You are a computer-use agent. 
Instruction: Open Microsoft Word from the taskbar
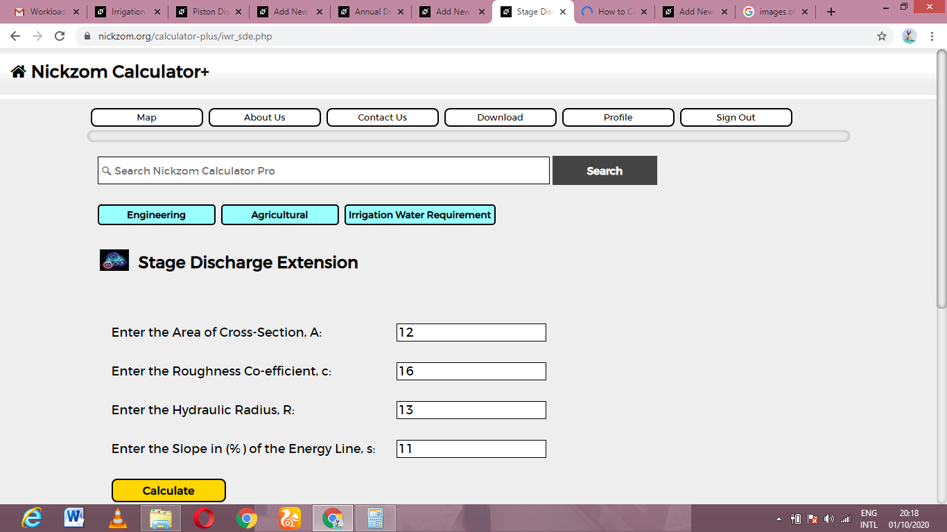[74, 518]
